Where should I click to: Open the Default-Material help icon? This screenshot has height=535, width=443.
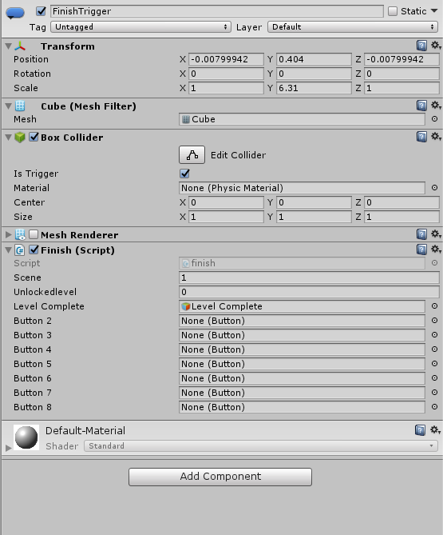(x=420, y=430)
